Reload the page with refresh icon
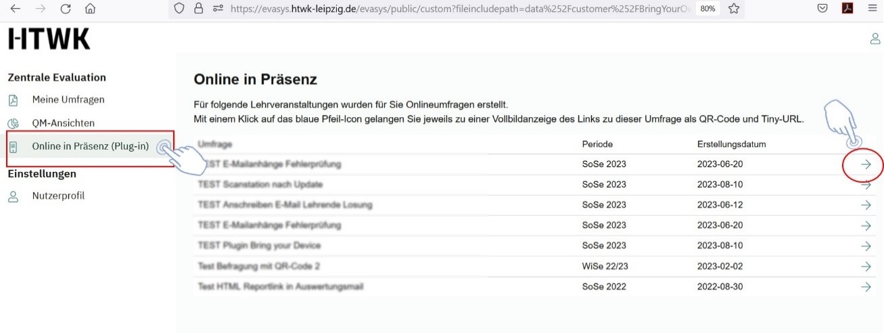884x333 pixels. coord(66,9)
